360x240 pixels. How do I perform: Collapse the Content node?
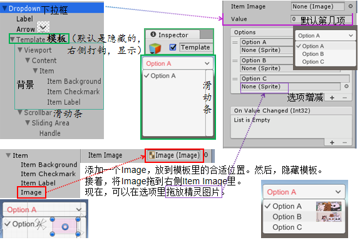point(28,60)
